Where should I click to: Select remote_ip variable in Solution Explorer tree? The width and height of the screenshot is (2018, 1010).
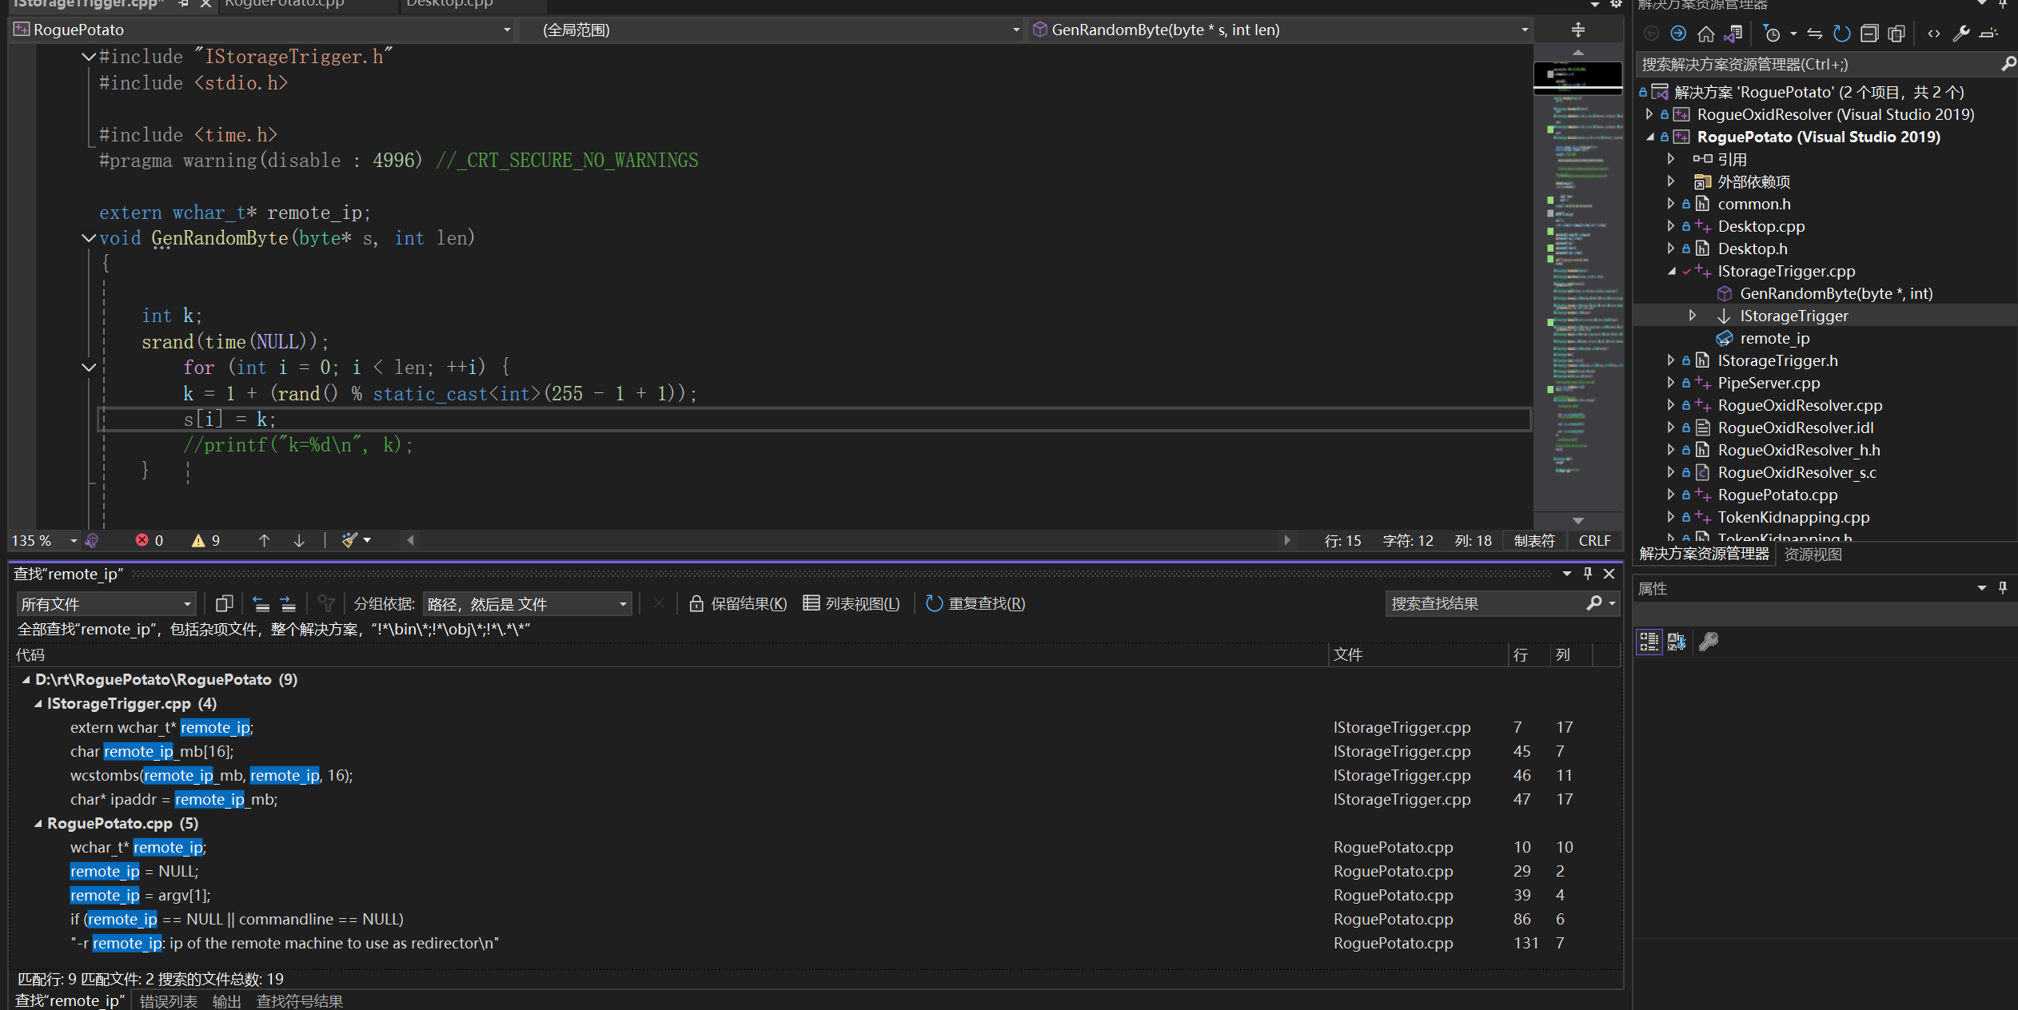pyautogui.click(x=1774, y=338)
